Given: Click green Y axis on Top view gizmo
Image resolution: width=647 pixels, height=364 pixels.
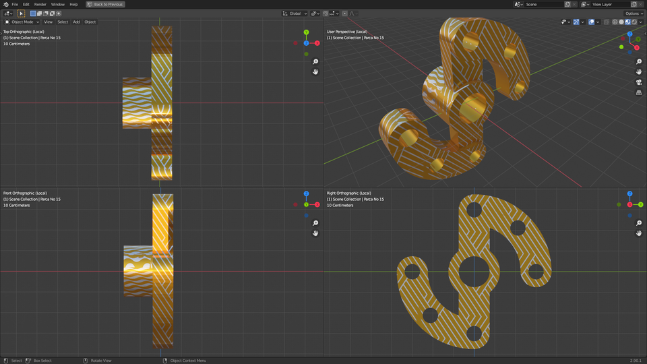Looking at the screenshot, I should (306, 32).
